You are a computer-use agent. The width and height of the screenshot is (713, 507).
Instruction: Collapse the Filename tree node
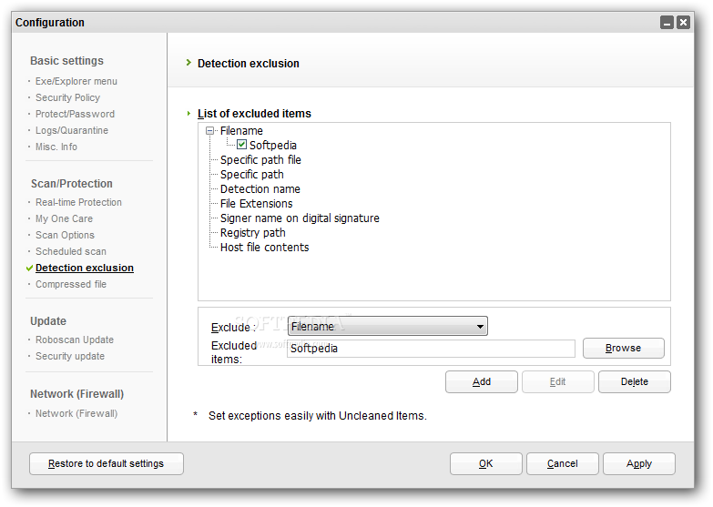[209, 131]
